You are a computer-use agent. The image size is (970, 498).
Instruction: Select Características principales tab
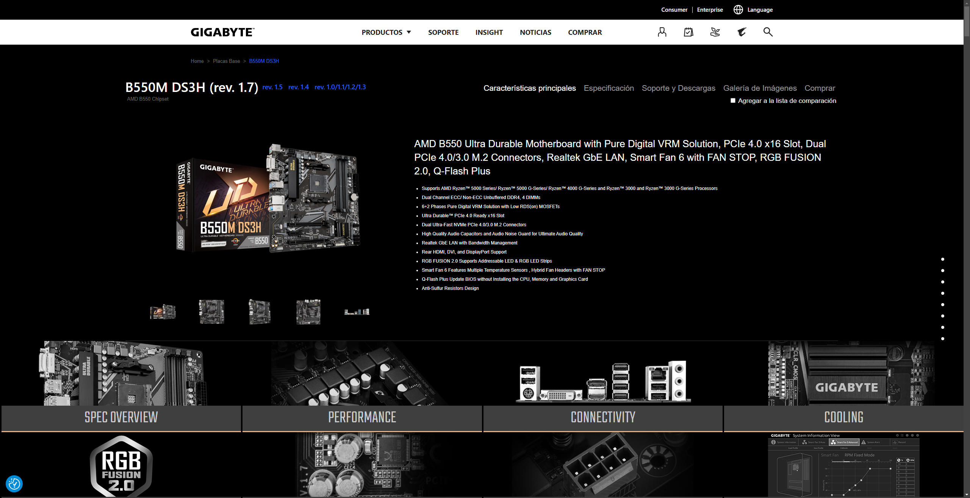pyautogui.click(x=530, y=88)
